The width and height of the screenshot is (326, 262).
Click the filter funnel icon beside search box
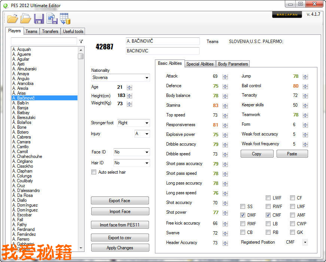pos(81,41)
